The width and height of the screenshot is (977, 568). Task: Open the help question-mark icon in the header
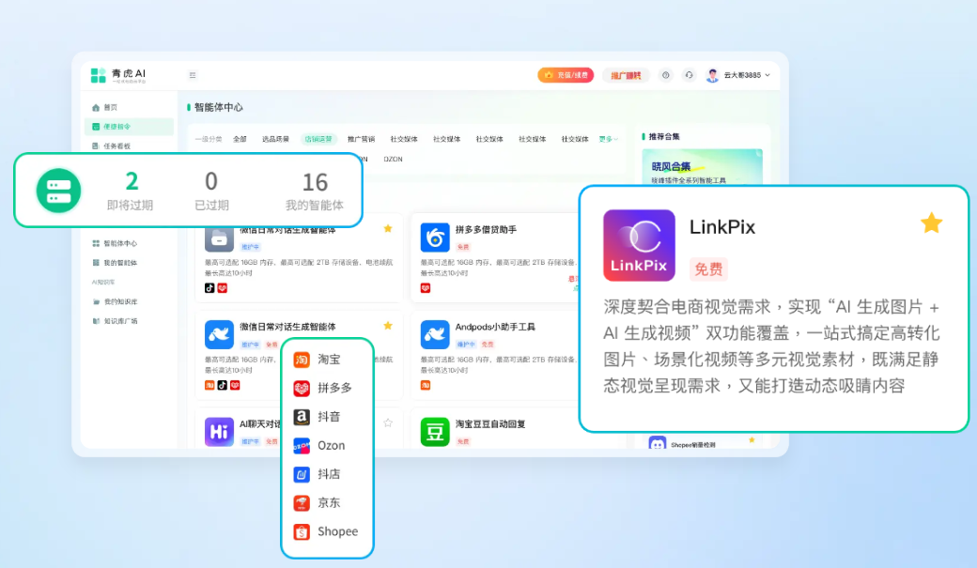[666, 75]
